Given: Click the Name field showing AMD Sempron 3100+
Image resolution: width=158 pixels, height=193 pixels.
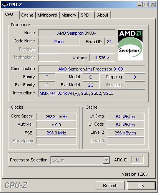Looking at the screenshot, I should pyautogui.click(x=77, y=33).
